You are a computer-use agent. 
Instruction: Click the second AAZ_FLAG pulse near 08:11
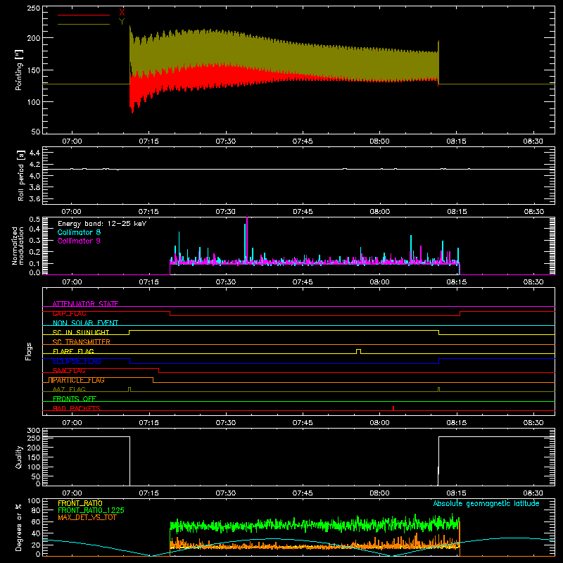tap(438, 389)
